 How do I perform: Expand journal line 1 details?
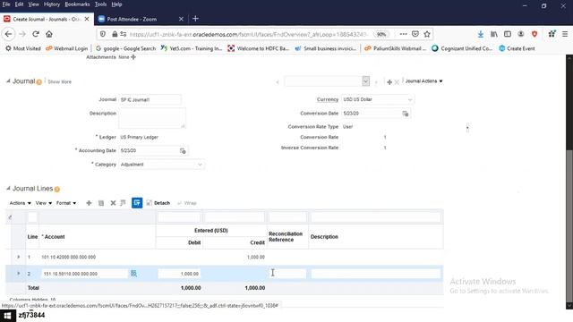click(x=18, y=257)
